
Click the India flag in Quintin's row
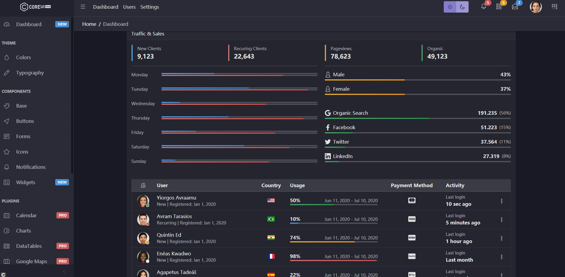[271, 238]
